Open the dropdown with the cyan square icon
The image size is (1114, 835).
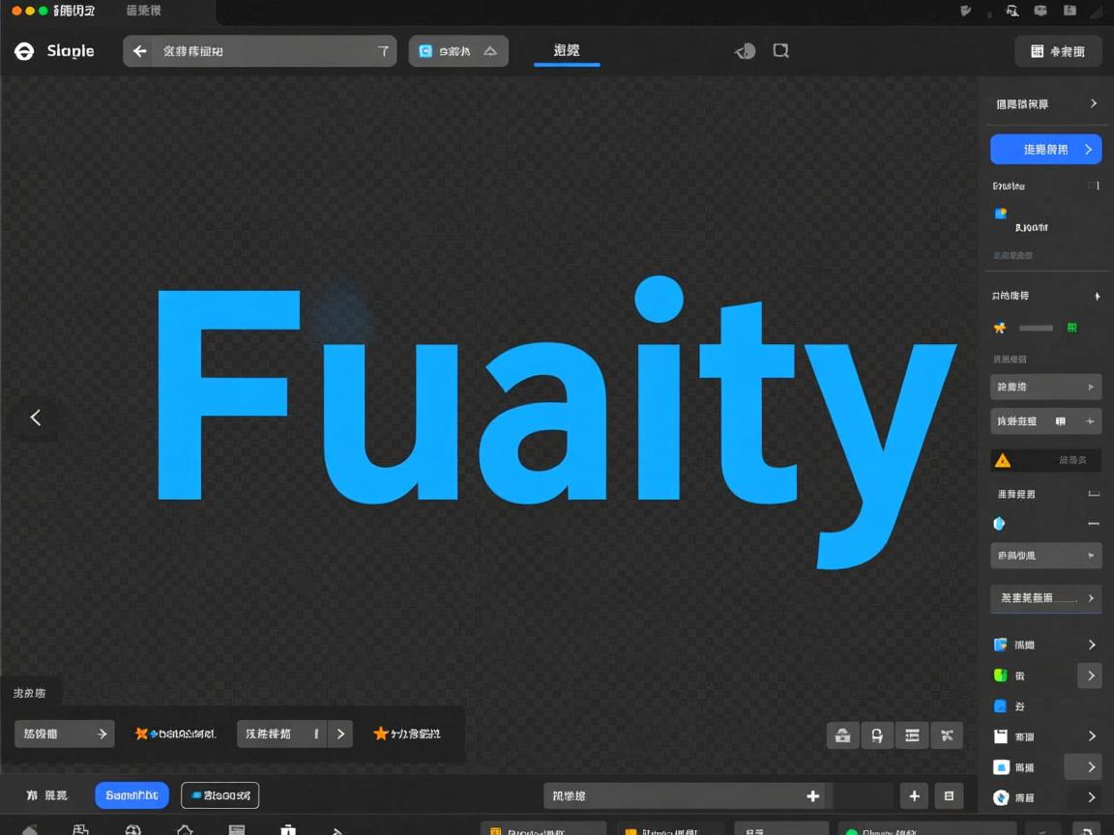[458, 51]
